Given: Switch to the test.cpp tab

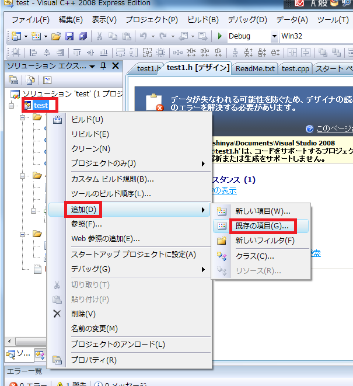Looking at the screenshot, I should [x=295, y=68].
